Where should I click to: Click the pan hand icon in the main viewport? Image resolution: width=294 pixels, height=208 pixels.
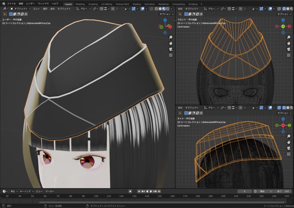click(171, 43)
